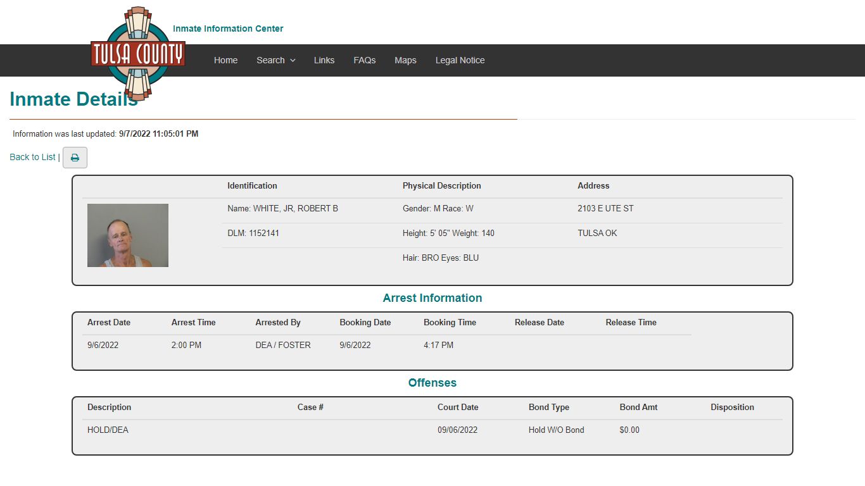Image resolution: width=865 pixels, height=486 pixels.
Task: Go to the Home menu item
Action: (226, 60)
